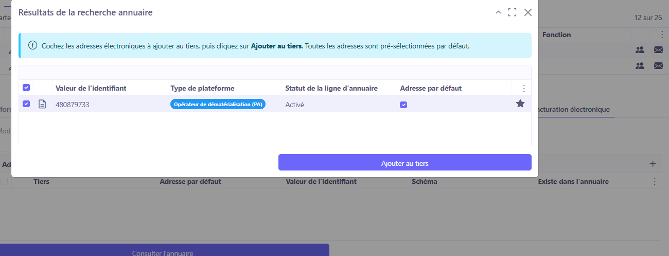
Task: Click the Ajouter au tiers bold text in banner
Action: point(276,45)
